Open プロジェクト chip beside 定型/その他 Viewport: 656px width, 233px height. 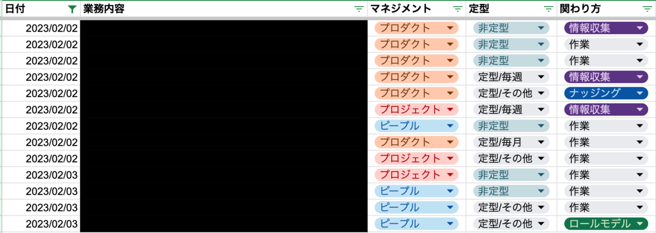417,159
